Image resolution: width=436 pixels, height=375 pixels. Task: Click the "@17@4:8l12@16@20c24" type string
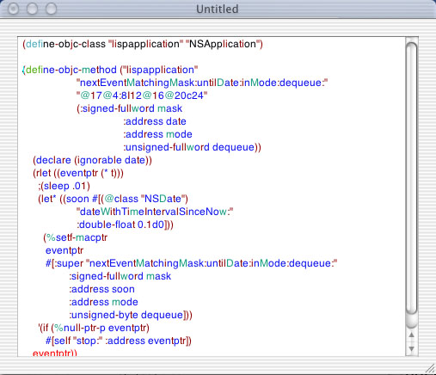click(142, 95)
